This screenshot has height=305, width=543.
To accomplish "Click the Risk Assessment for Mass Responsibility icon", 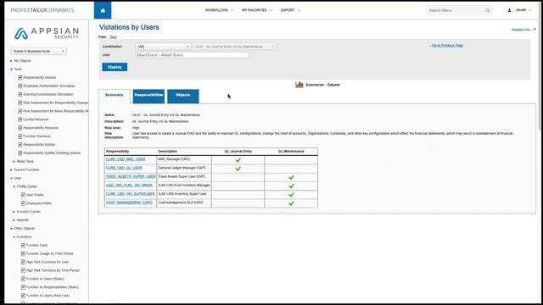I will point(20,111).
